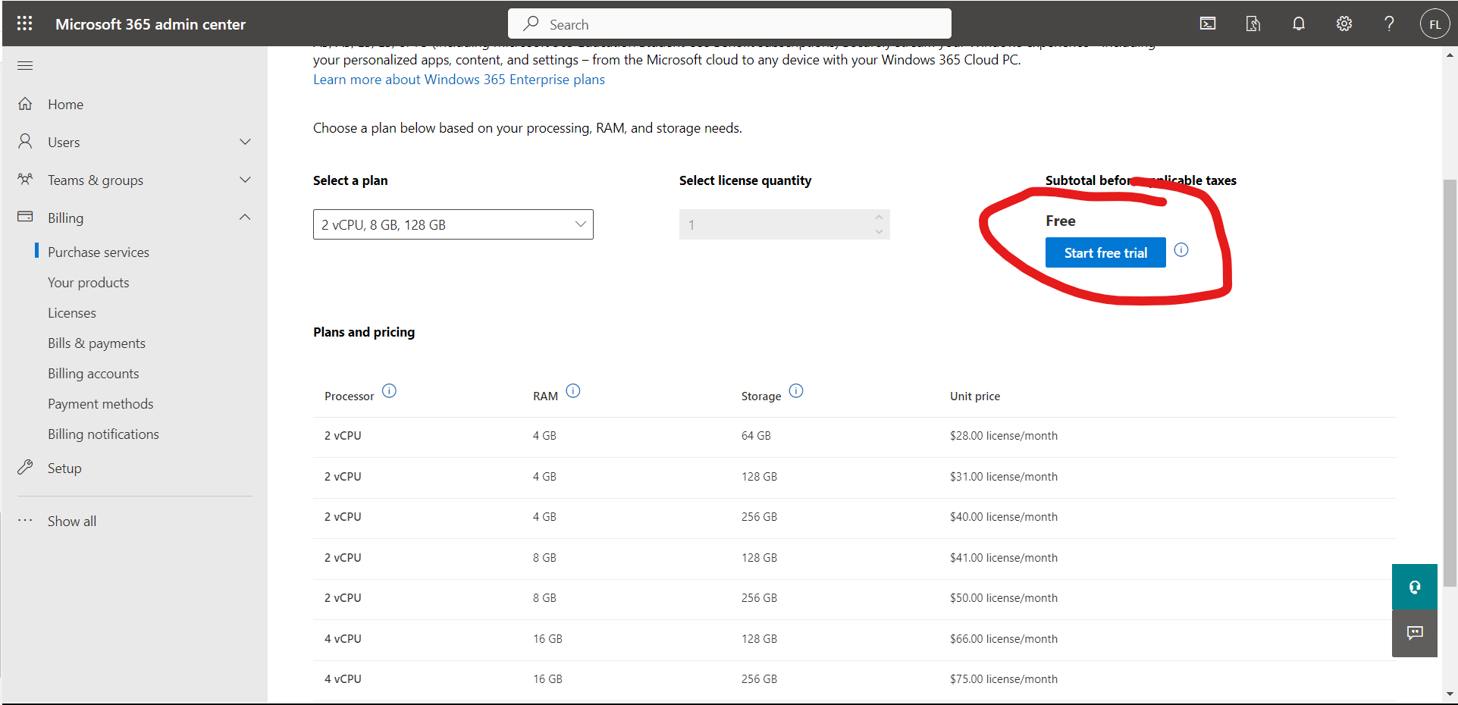Increase license quantity with up stepper
Viewport: 1458px width, 705px height.
click(x=879, y=218)
